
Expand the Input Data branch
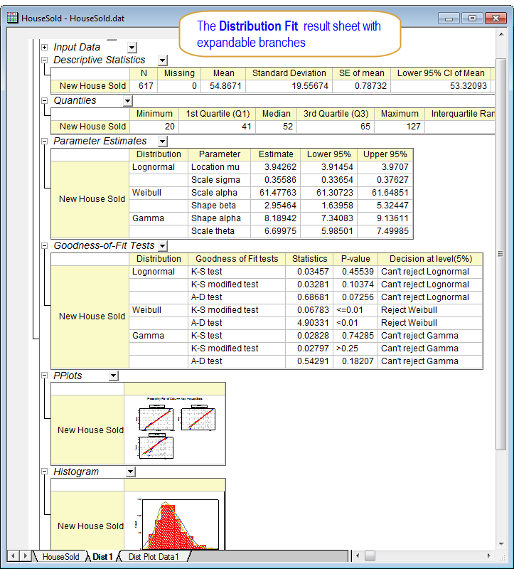click(x=44, y=47)
